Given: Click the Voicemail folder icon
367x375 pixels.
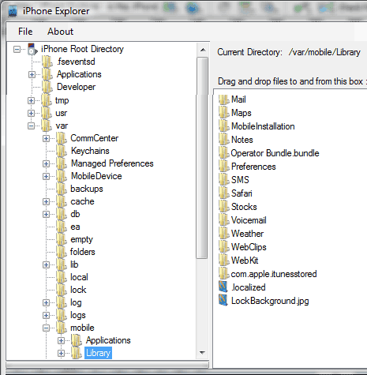Looking at the screenshot, I should [224, 220].
